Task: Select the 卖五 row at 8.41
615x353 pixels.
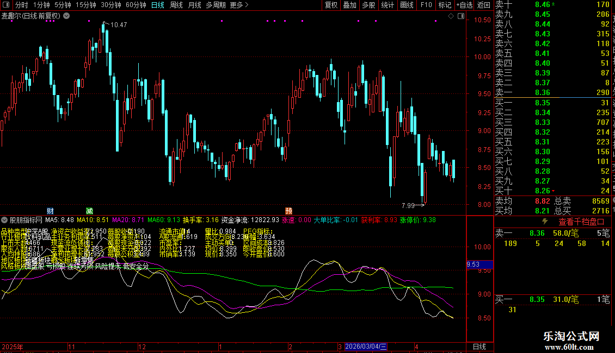Action: pyautogui.click(x=553, y=53)
